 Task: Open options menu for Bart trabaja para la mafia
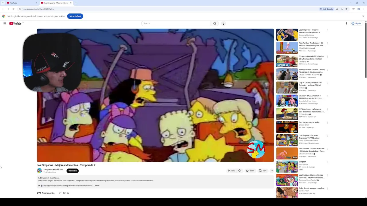[327, 122]
